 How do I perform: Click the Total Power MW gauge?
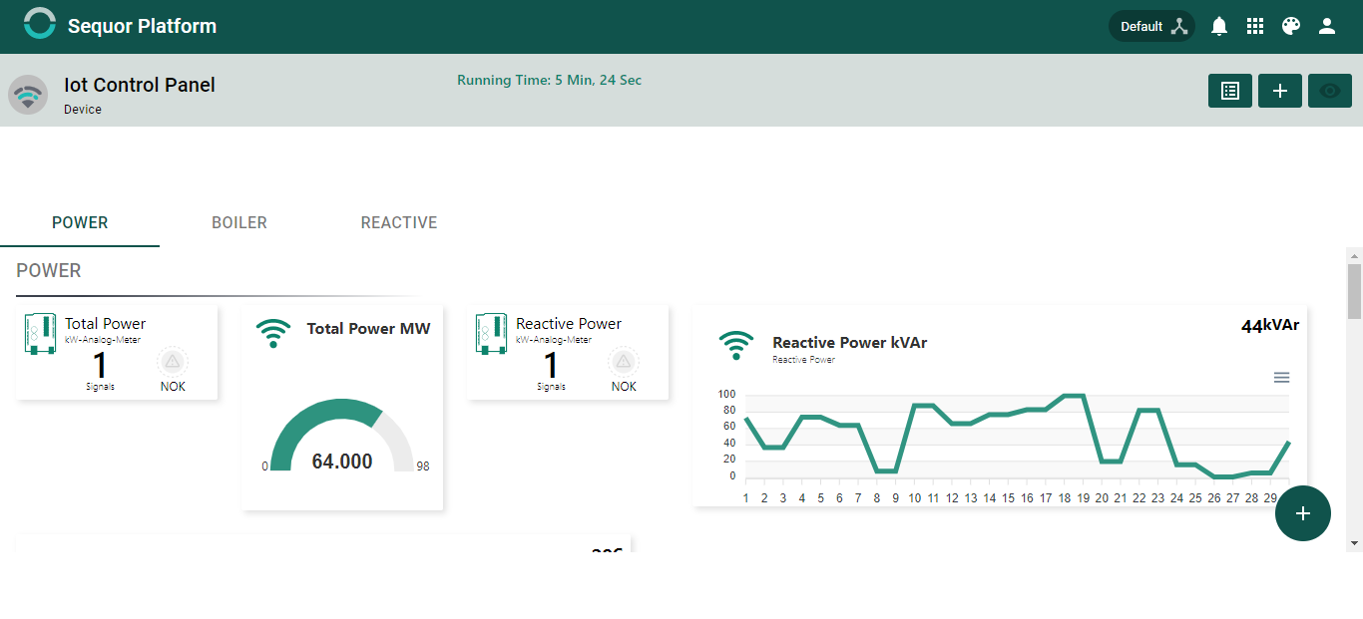coord(342,437)
